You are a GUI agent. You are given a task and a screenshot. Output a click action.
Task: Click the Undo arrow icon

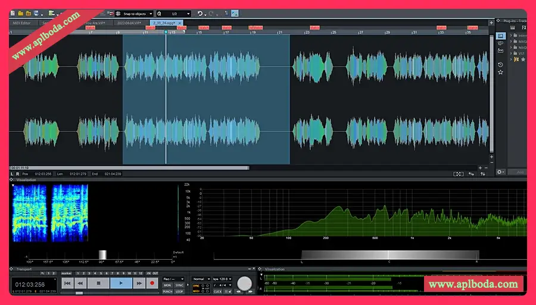[x=200, y=13]
